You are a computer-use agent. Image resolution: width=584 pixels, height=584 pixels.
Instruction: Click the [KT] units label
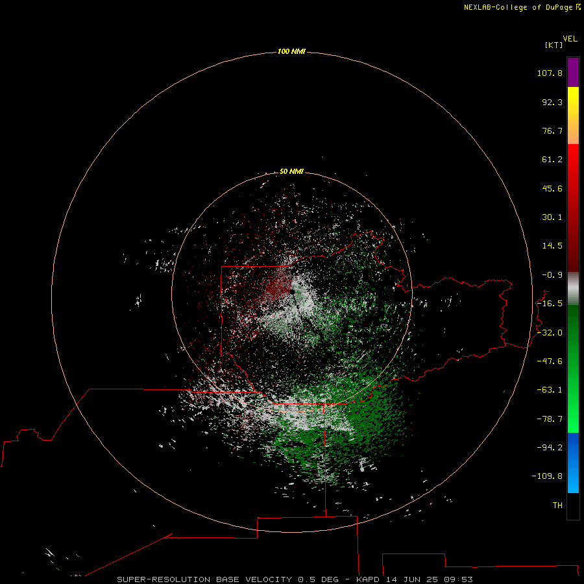point(554,45)
